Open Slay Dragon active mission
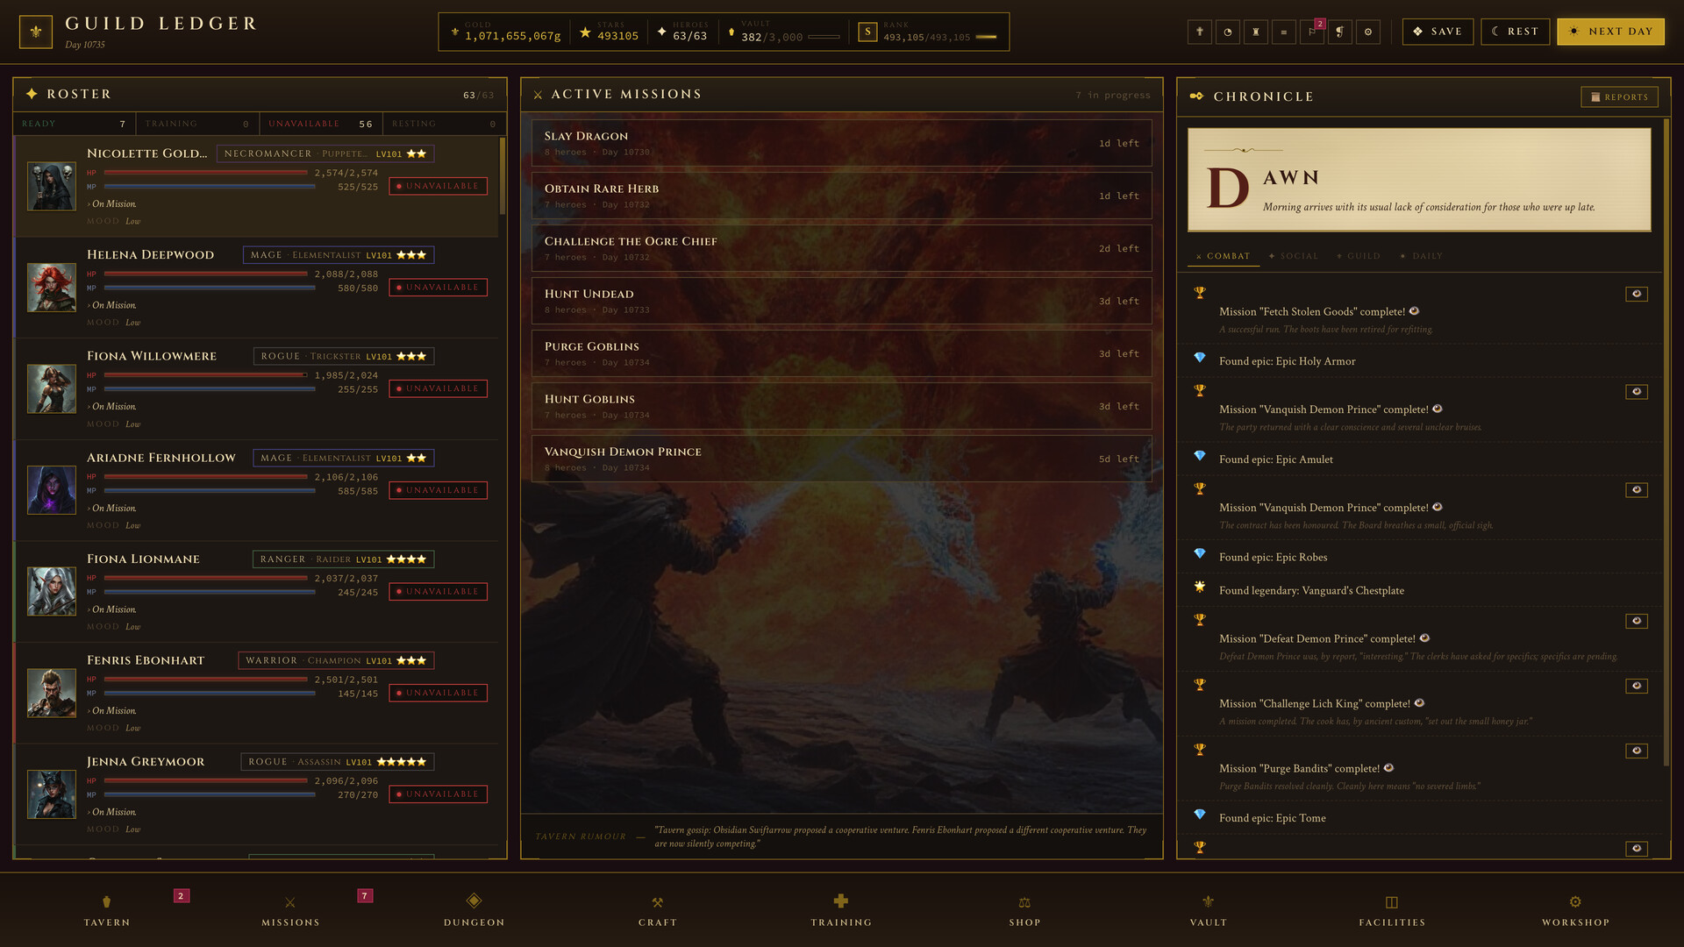Viewport: 1684px width, 947px height. (841, 143)
